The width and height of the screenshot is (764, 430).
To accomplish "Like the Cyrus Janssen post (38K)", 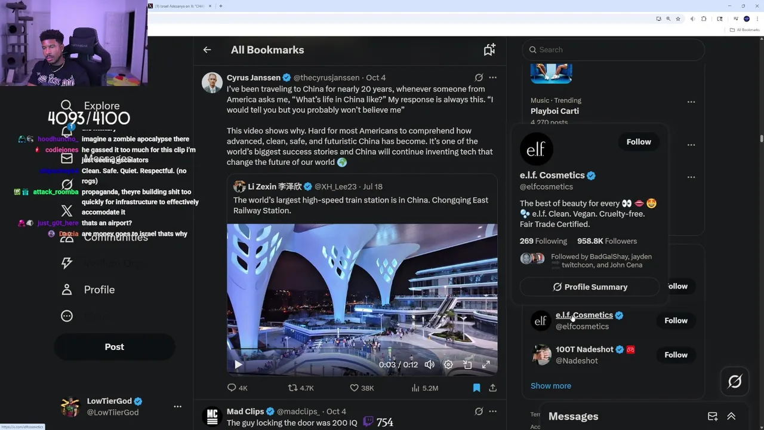I will [362, 388].
